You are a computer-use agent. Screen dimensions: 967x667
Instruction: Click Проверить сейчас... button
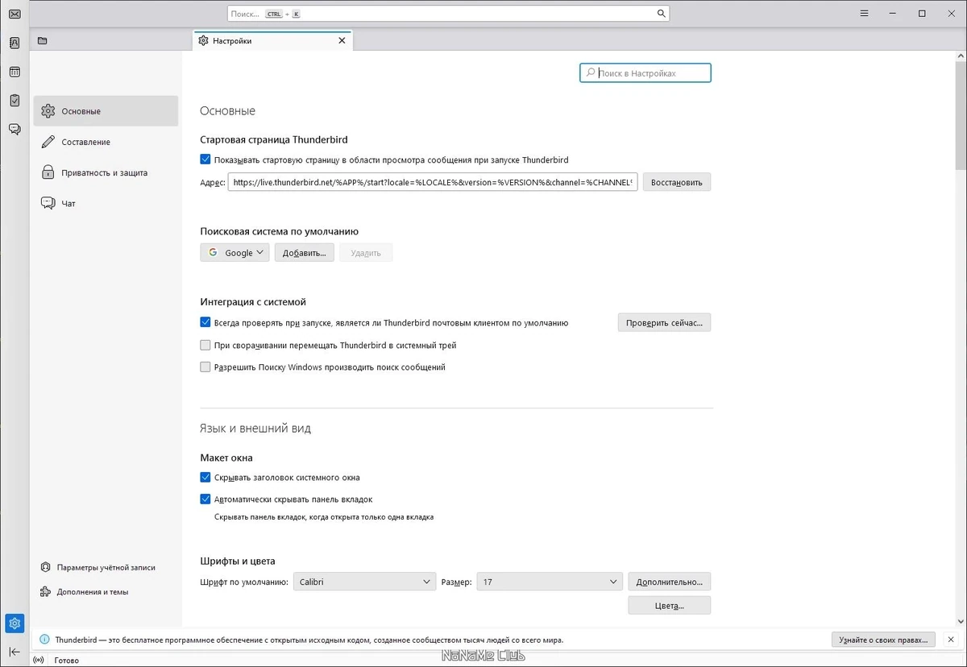[665, 322]
